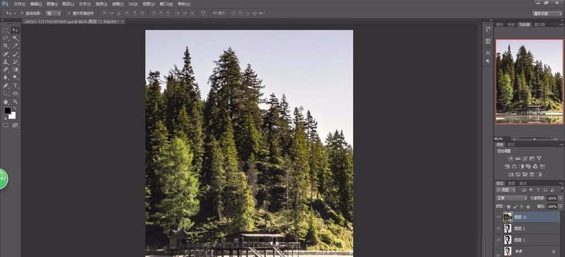Expand the 不透明度 opacity dropdown arrow
This screenshot has height=257, width=565.
pos(560,198)
